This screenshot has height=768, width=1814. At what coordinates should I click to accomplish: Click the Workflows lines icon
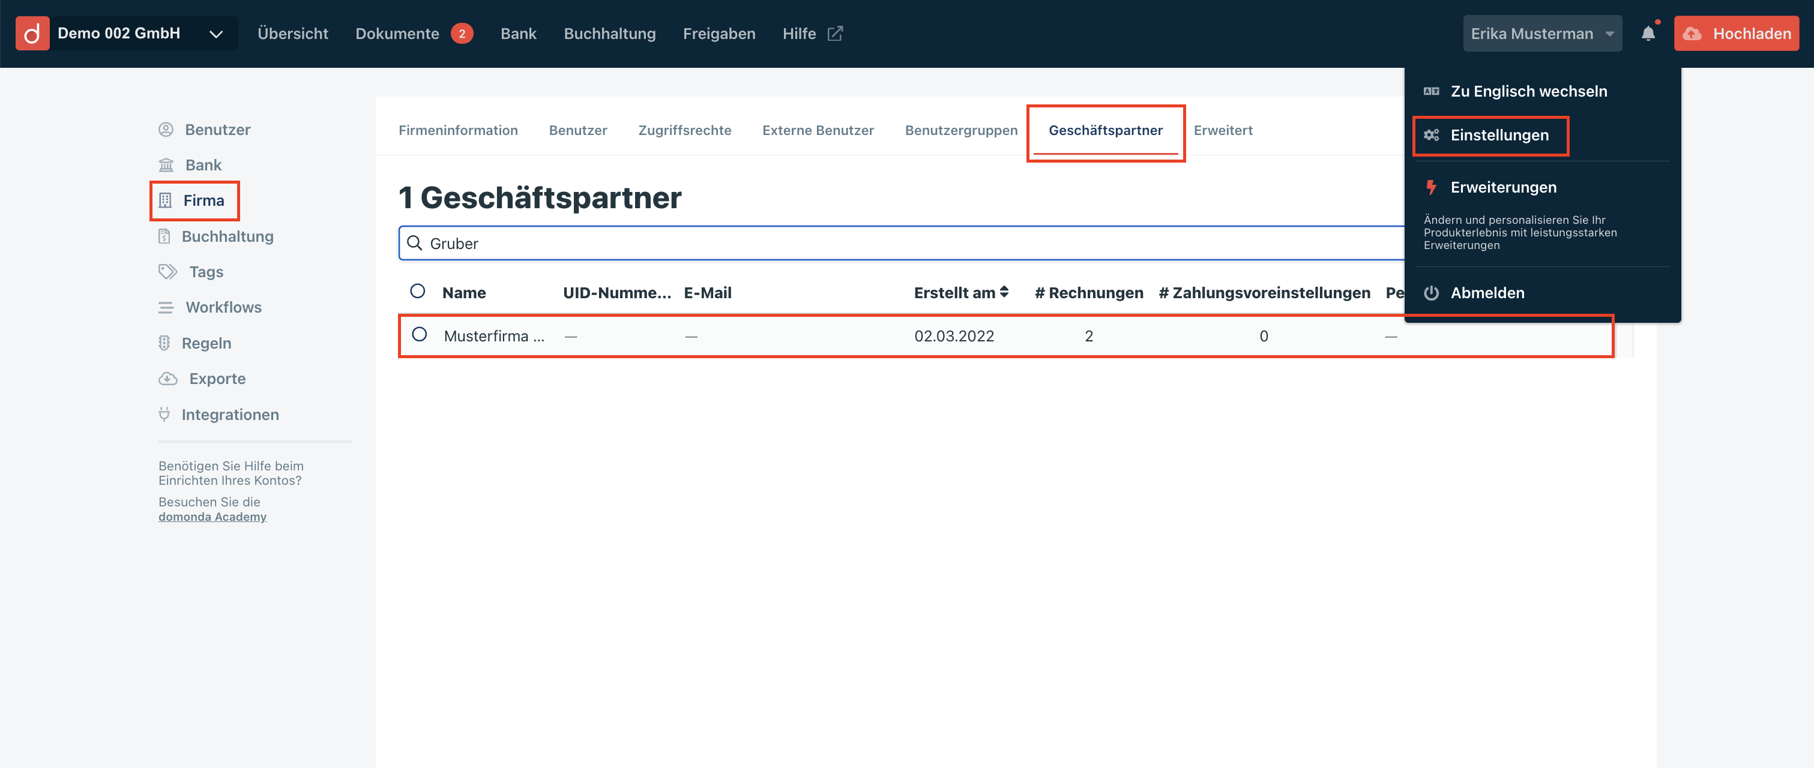[166, 308]
